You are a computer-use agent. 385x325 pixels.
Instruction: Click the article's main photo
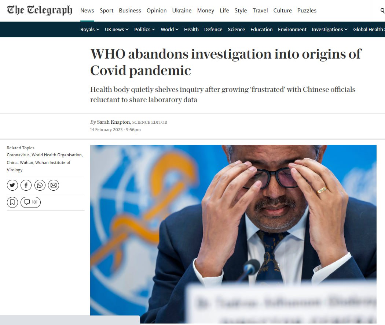click(x=233, y=234)
